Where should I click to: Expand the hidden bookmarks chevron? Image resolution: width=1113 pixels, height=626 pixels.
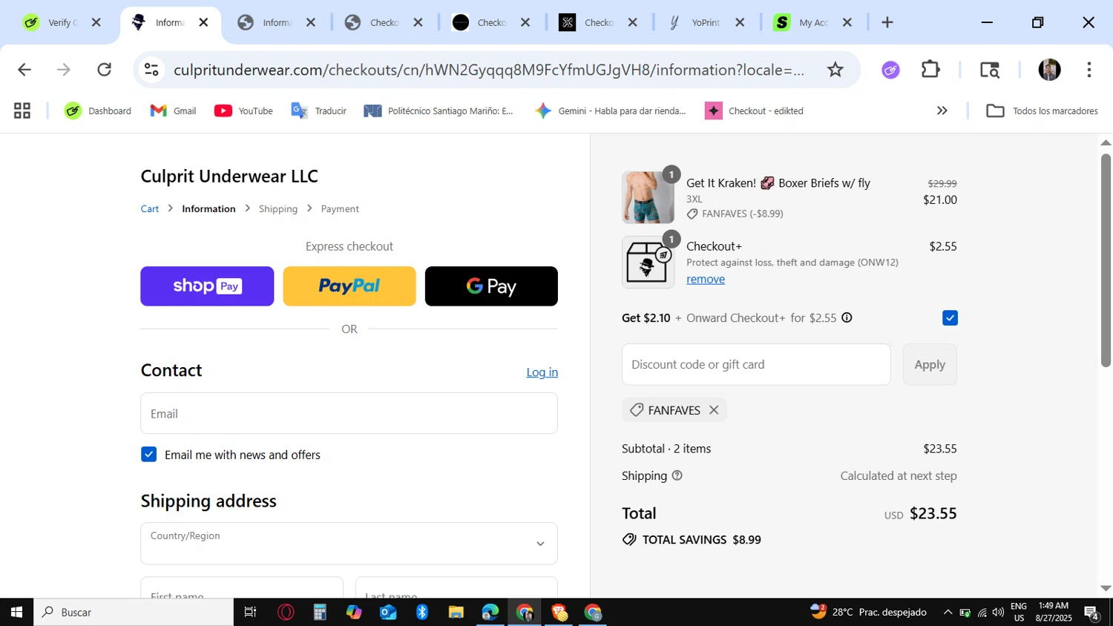pos(942,111)
